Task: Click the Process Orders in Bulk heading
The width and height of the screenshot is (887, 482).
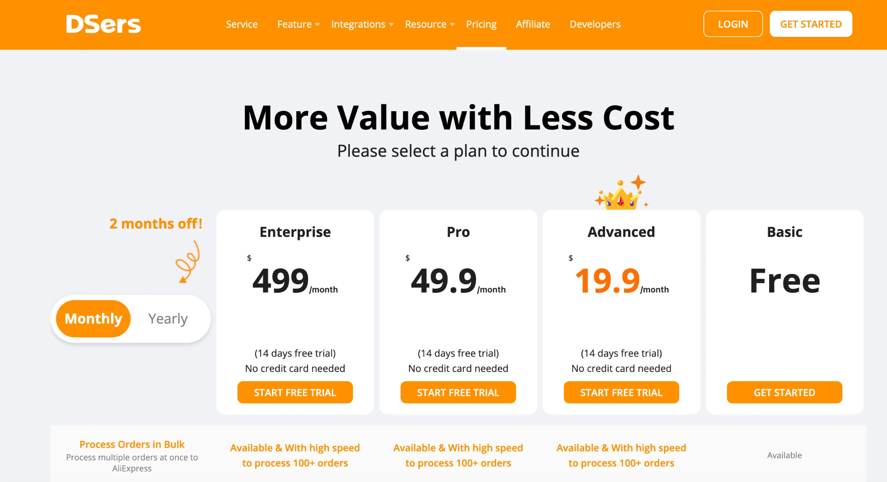Action: 132,444
